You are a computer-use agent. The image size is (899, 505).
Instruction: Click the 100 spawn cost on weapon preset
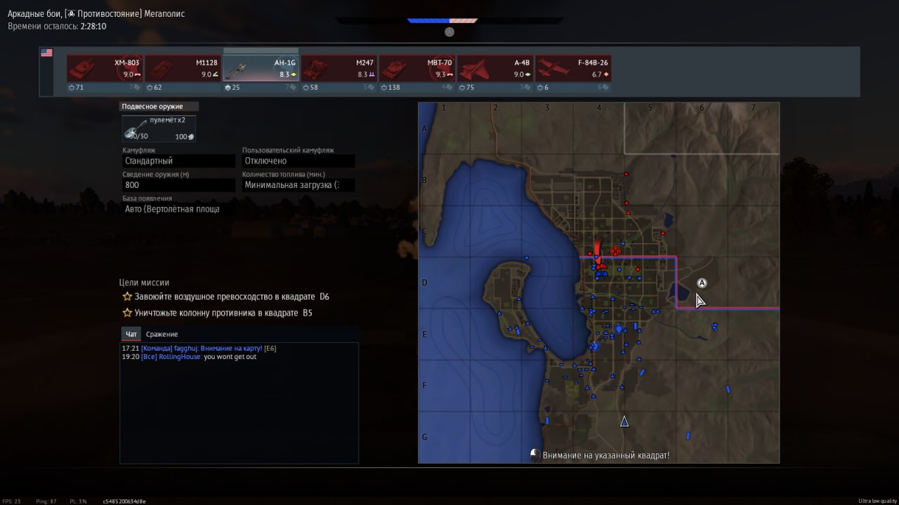point(184,137)
